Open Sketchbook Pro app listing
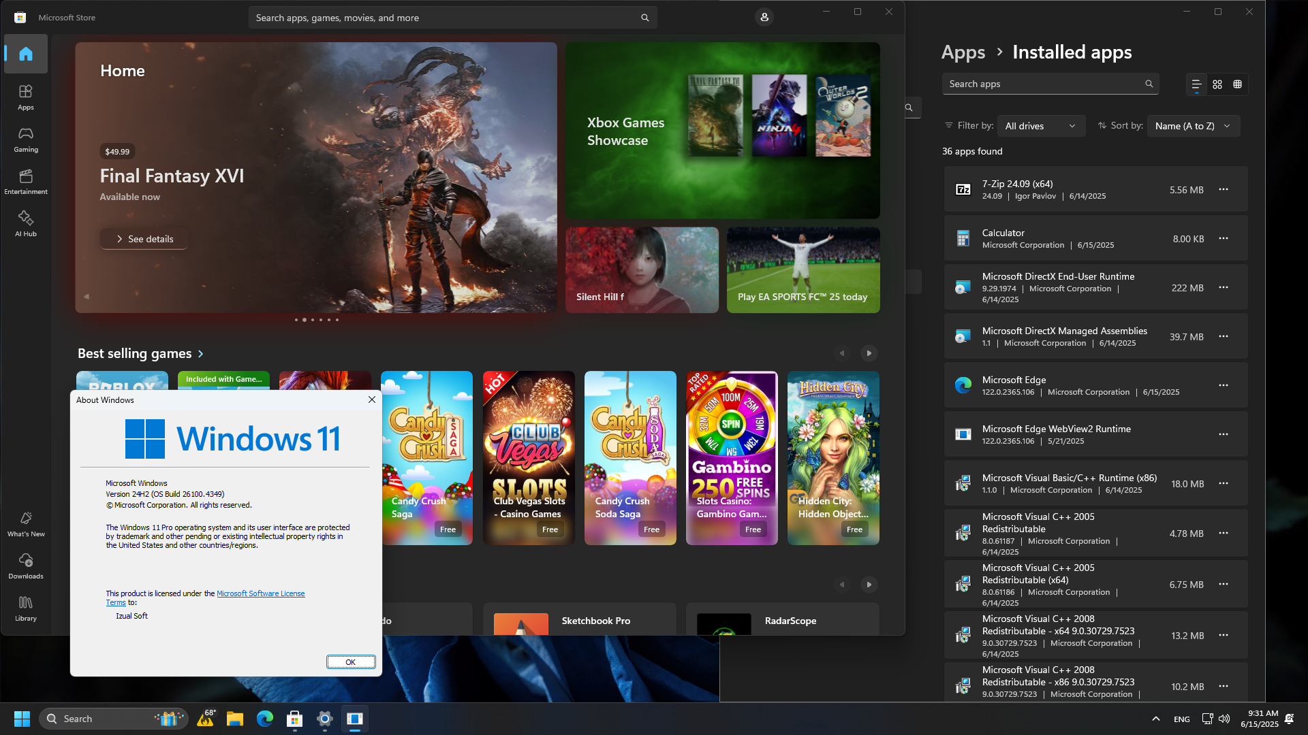1308x735 pixels. 579,619
